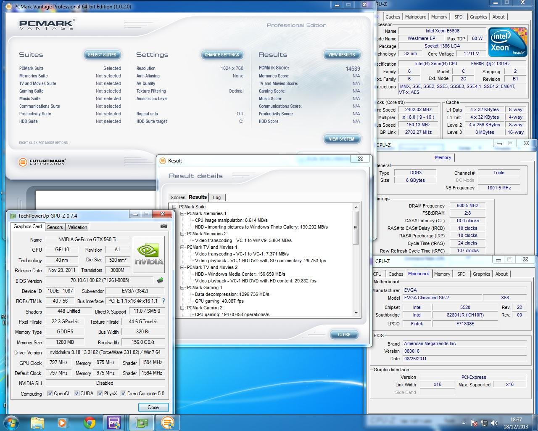Viewport: 538px width, 431px height.
Task: Open the About tab in the top CPU-Z window
Action: 499,17
